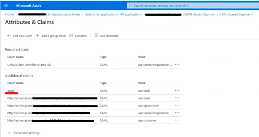
Task: Click Add new claim plus icon
Action: [x=9, y=36]
